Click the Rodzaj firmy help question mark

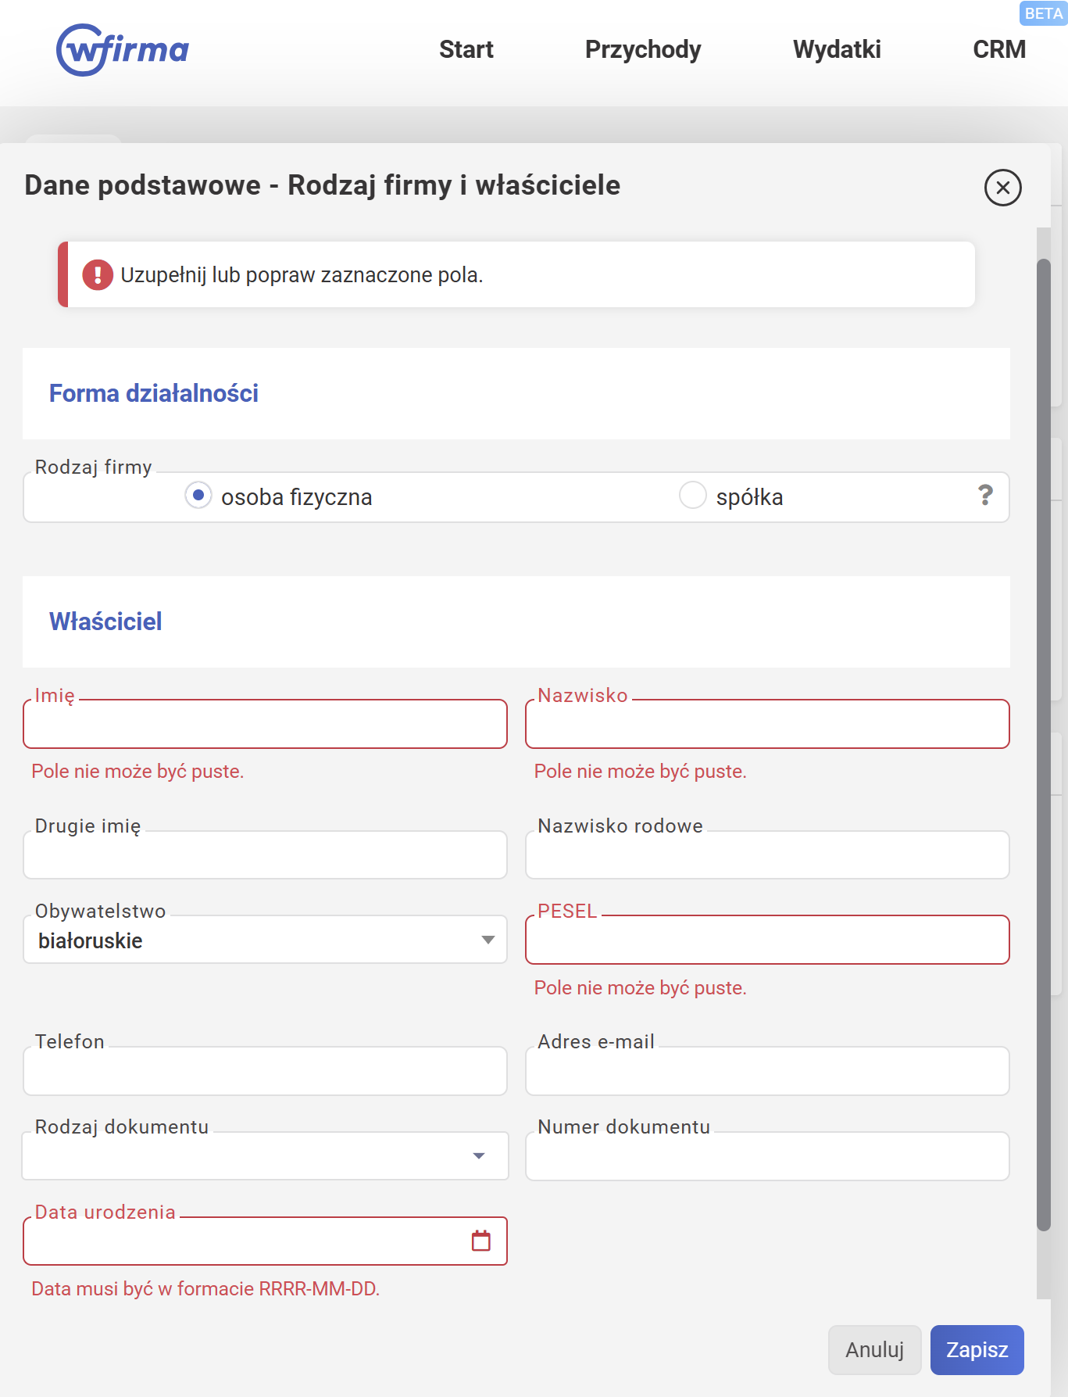[x=985, y=495]
